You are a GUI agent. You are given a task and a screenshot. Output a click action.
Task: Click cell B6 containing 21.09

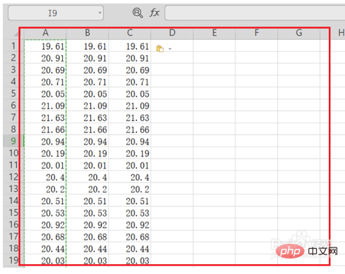pos(87,106)
